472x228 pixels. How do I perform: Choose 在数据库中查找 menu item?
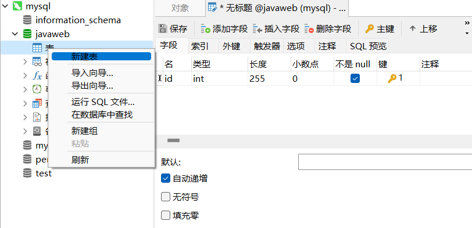coord(102,115)
